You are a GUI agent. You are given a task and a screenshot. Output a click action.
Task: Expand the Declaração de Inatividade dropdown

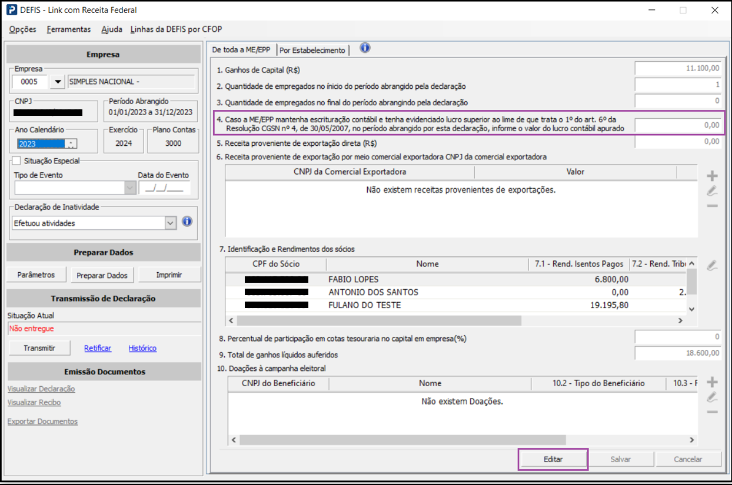(170, 223)
